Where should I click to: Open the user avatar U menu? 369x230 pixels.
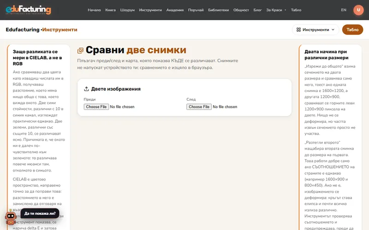point(358,10)
